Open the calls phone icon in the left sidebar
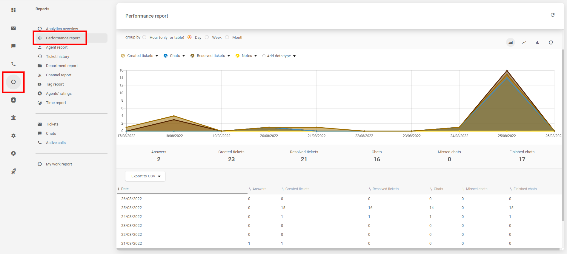The height and width of the screenshot is (254, 567). click(x=13, y=64)
